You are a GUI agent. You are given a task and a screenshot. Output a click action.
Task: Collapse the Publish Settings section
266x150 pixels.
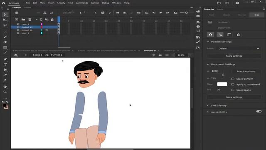pyautogui.click(x=208, y=42)
